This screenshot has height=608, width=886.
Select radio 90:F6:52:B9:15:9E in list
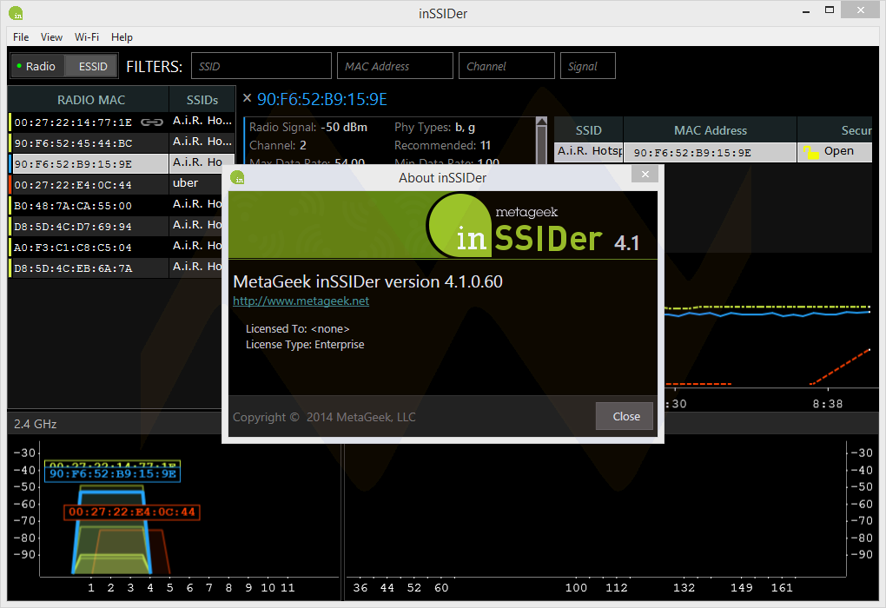pyautogui.click(x=122, y=163)
